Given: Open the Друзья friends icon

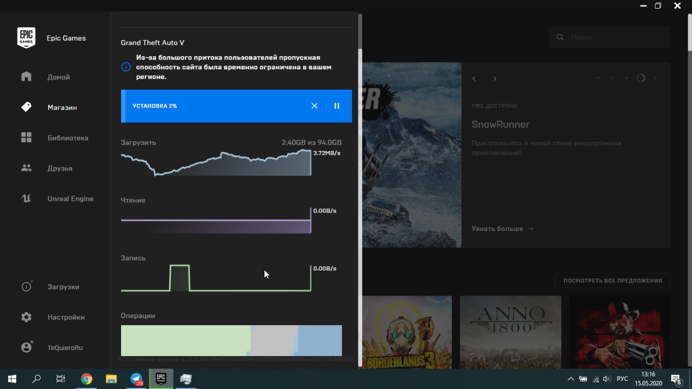Looking at the screenshot, I should point(26,168).
